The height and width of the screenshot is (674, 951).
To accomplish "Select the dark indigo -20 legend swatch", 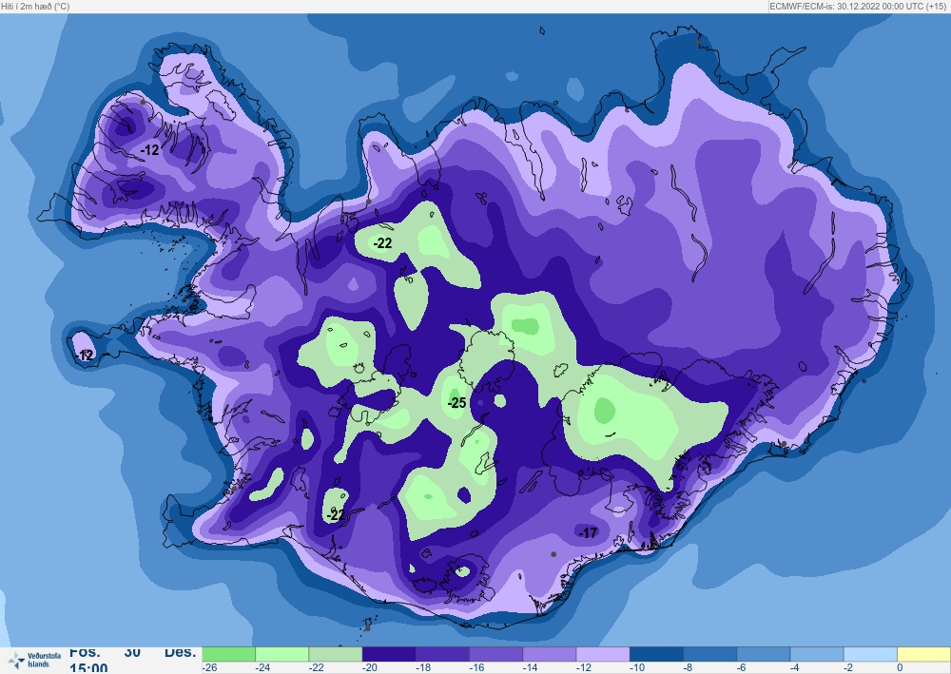I will click(x=389, y=654).
